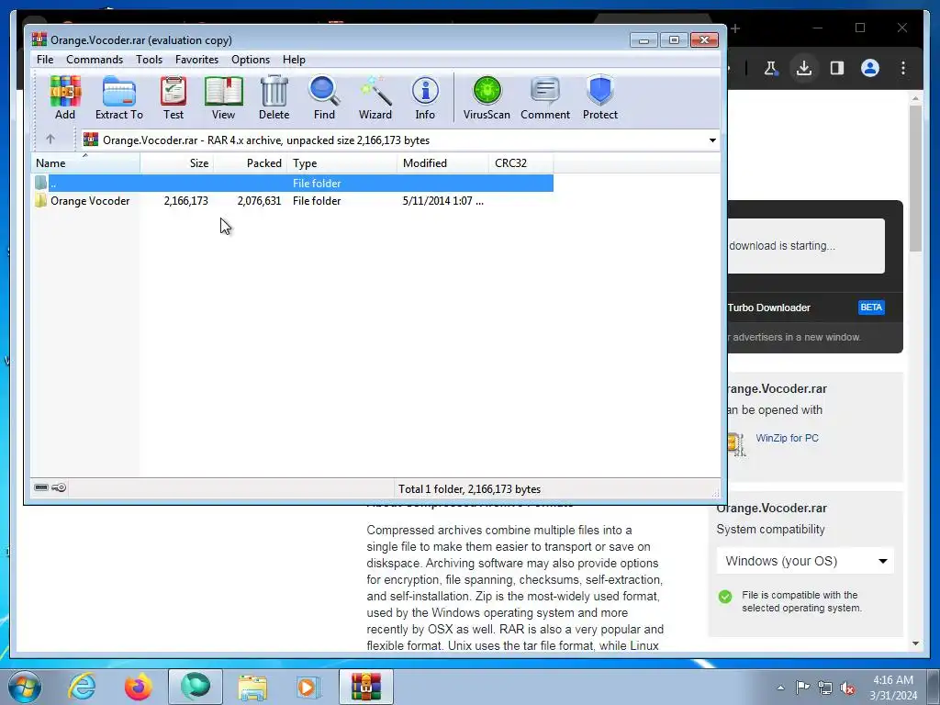The height and width of the screenshot is (705, 940).
Task: Open the Commands menu
Action: (x=95, y=60)
